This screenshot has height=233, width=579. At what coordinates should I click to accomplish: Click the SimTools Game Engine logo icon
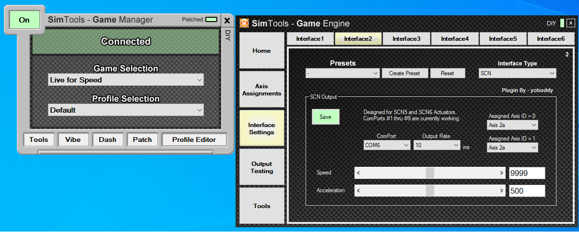[244, 23]
